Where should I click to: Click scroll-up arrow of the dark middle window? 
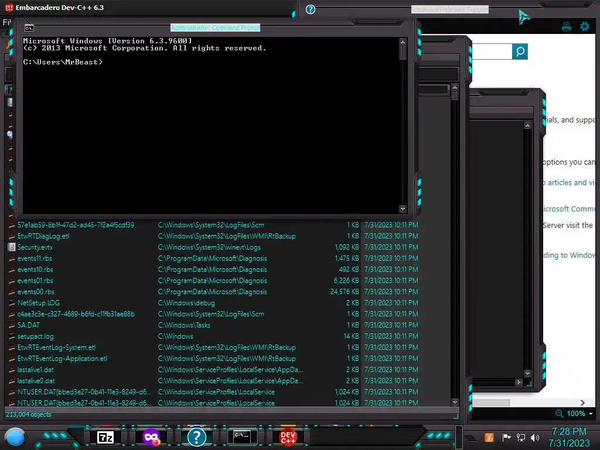tap(528, 125)
